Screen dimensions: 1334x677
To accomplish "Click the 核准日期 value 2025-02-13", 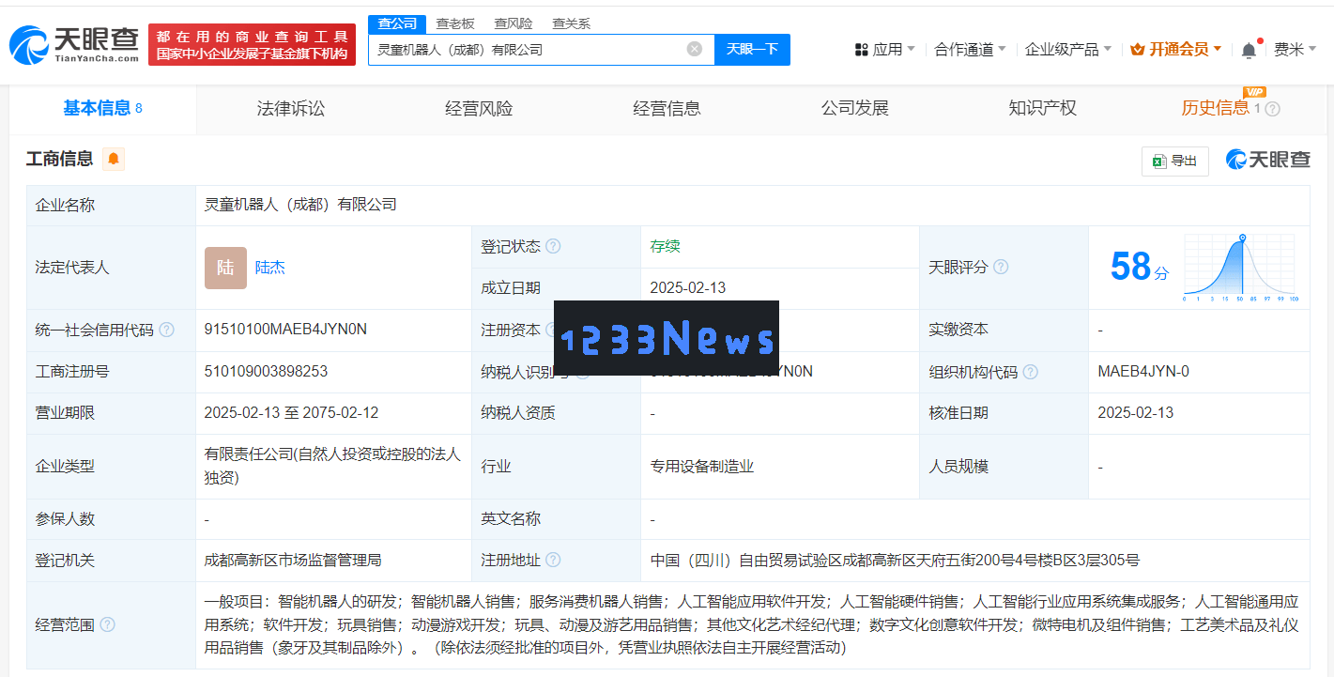I will [x=1135, y=413].
